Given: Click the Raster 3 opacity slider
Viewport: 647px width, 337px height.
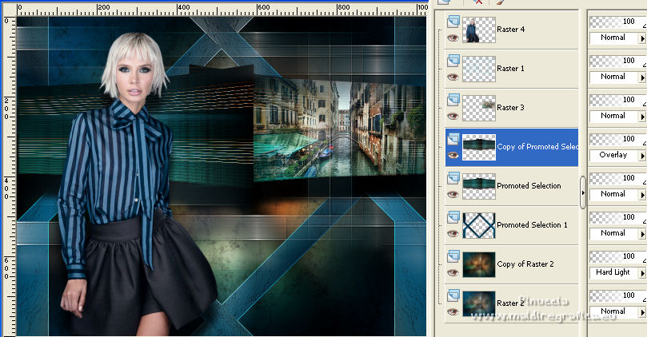Looking at the screenshot, I should pyautogui.click(x=617, y=100).
